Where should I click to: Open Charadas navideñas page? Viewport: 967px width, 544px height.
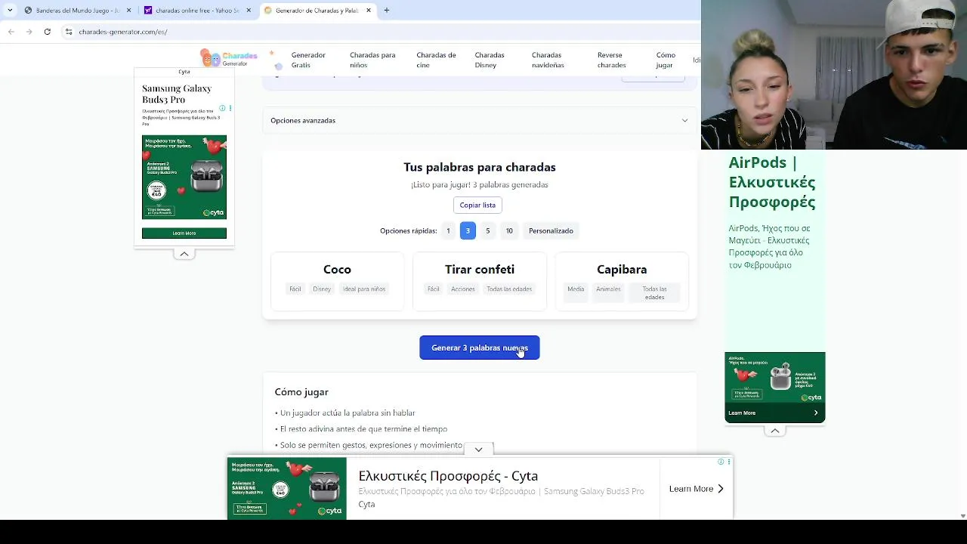click(x=548, y=60)
